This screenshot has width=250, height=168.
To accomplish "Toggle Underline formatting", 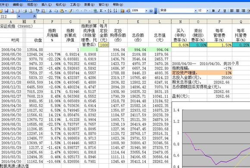I will pos(225,11).
